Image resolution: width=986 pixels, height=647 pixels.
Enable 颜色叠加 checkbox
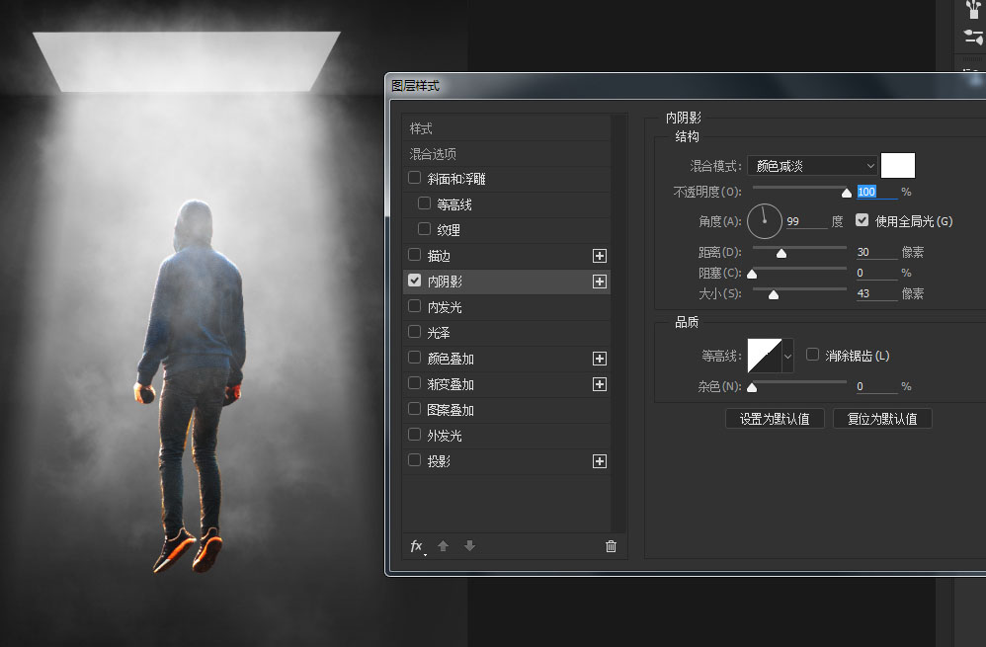[x=414, y=358]
